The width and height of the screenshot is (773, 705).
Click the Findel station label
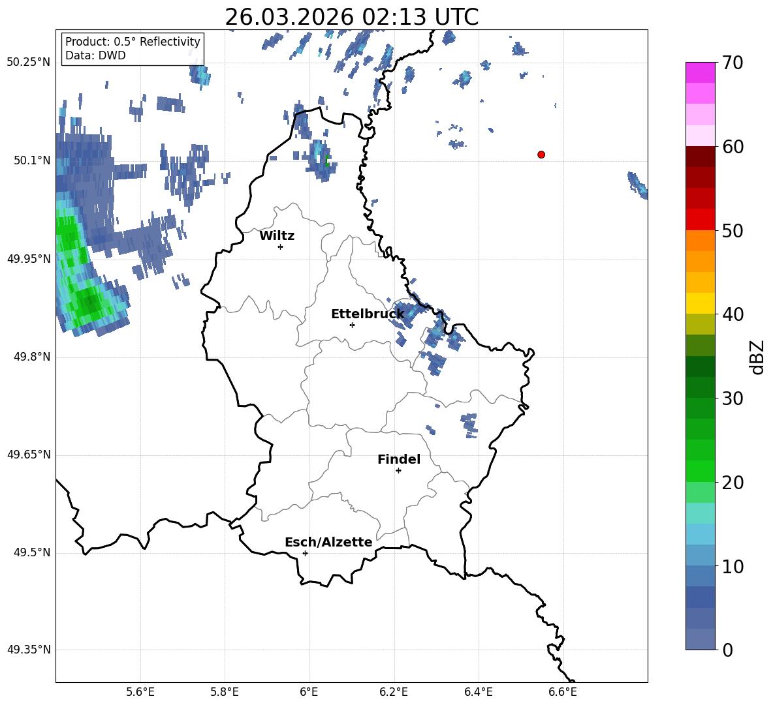[x=399, y=459]
